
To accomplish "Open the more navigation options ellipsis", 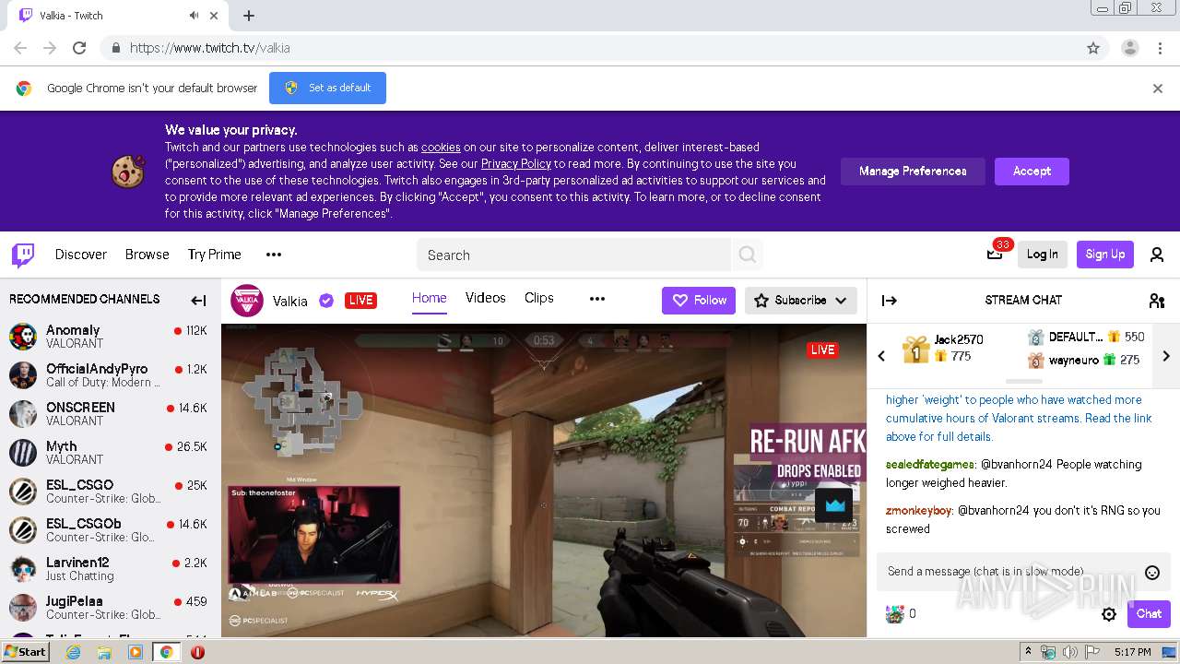I will point(274,255).
